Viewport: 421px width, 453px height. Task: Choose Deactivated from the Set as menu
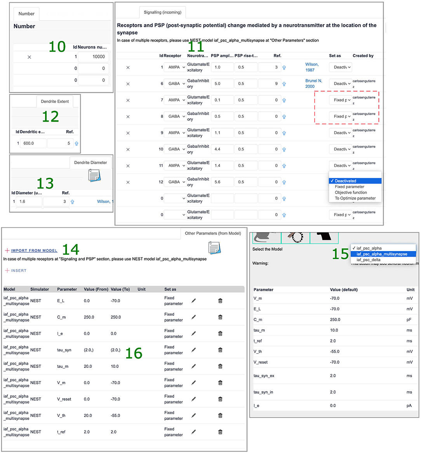click(355, 181)
